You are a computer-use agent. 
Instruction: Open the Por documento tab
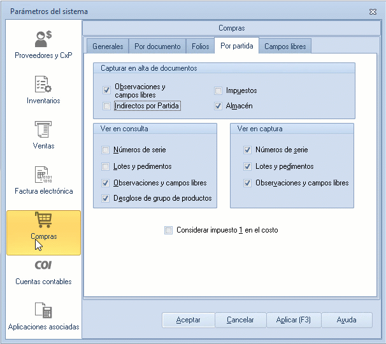pyautogui.click(x=157, y=47)
